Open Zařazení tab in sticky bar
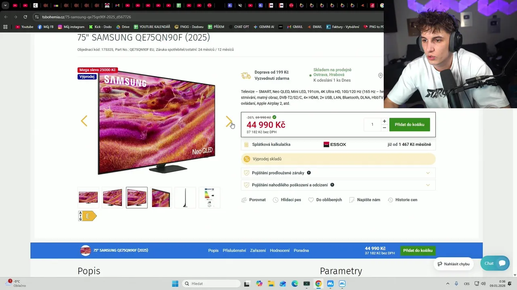Viewport: 517px width, 290px height. pos(258,251)
